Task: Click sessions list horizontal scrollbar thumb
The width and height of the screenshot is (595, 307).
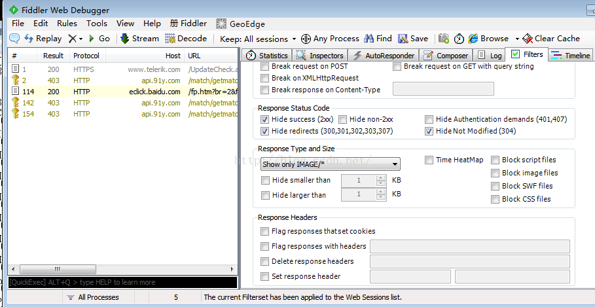Action: coord(58,269)
